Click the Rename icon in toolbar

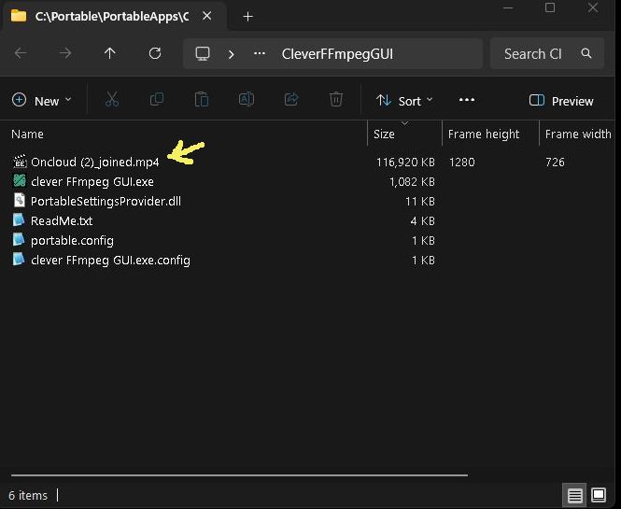[x=247, y=99]
